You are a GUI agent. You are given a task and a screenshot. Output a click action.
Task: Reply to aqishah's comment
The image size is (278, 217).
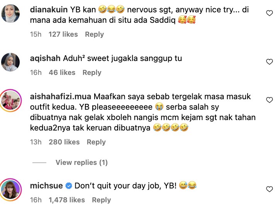coord(92,73)
